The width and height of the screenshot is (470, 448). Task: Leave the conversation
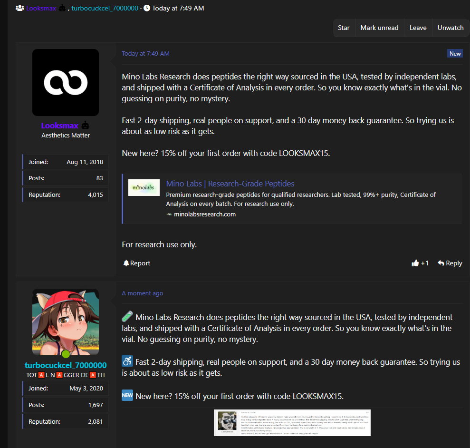point(418,28)
